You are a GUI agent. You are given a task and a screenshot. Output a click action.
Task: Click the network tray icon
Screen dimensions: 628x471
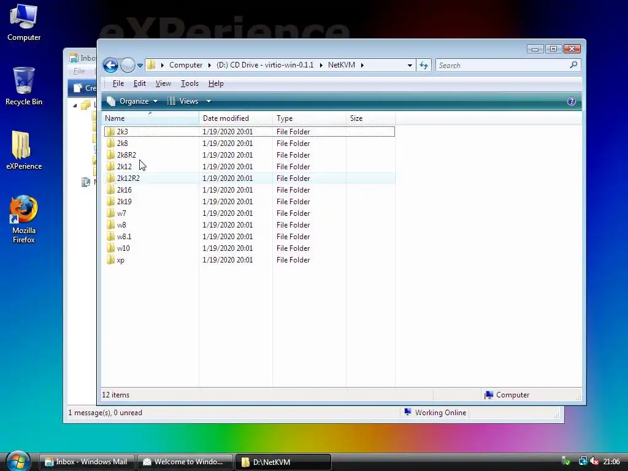pyautogui.click(x=583, y=462)
